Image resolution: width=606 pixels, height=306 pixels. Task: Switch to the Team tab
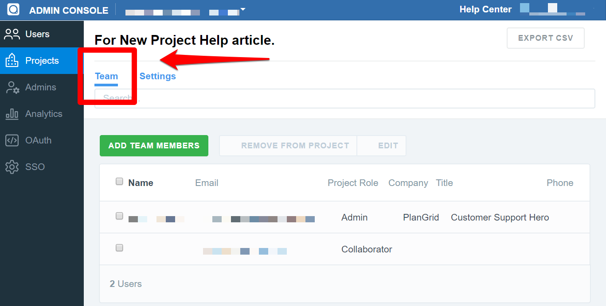(106, 76)
